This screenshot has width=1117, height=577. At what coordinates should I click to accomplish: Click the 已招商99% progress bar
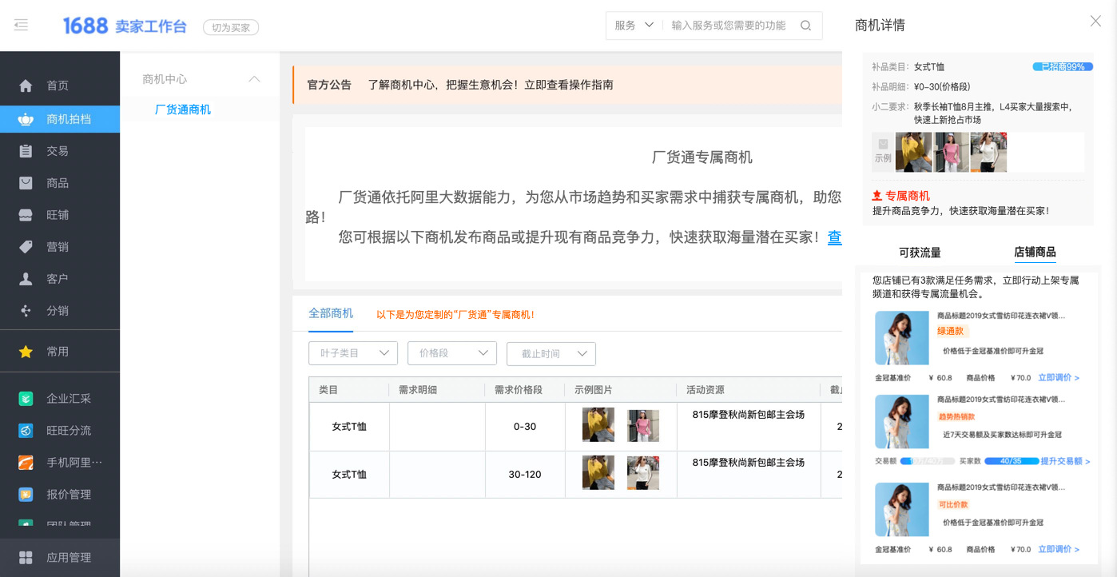pyautogui.click(x=1063, y=67)
